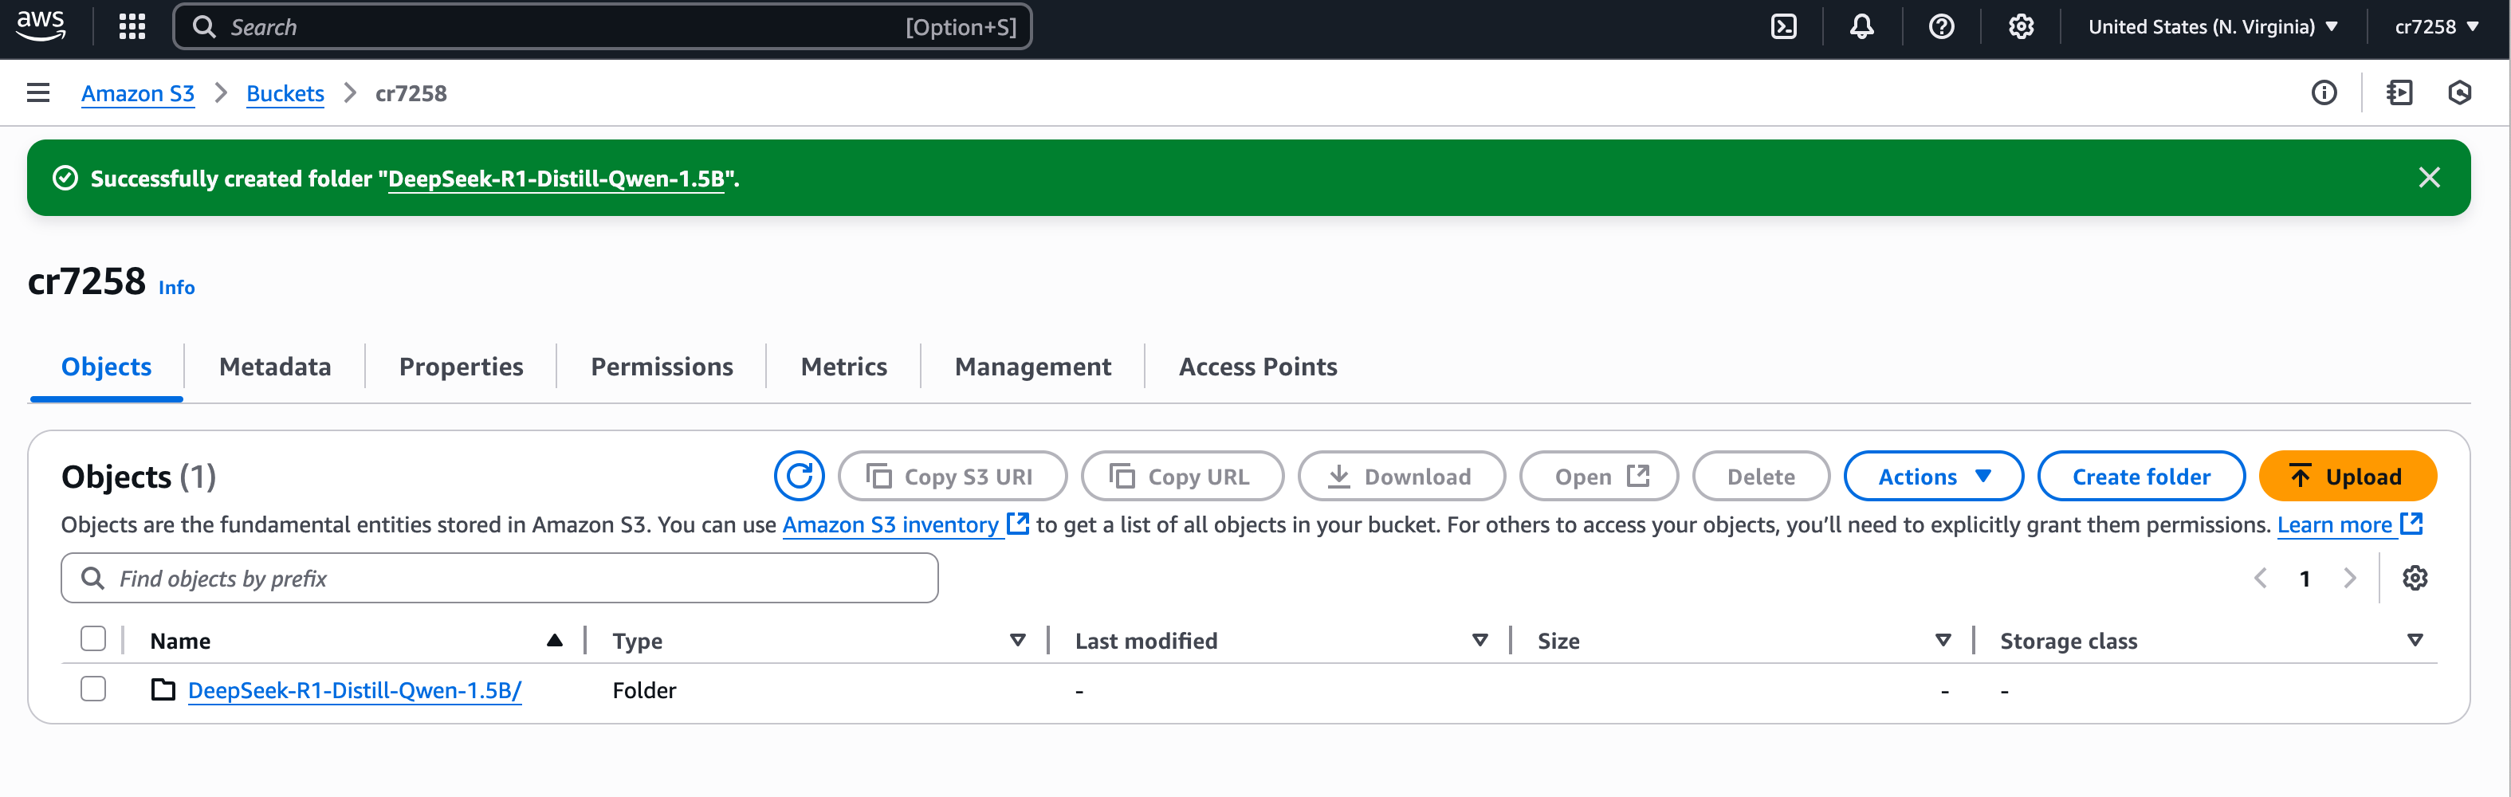The image size is (2511, 797).
Task: Open table preferences gear icon
Action: (x=2414, y=578)
